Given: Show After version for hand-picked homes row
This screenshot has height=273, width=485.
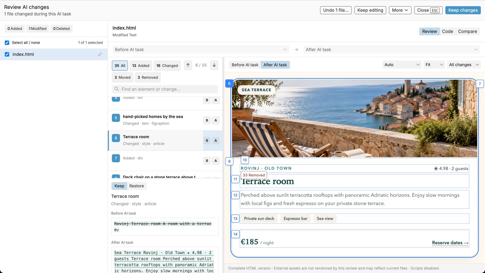Looking at the screenshot, I should coord(216,120).
